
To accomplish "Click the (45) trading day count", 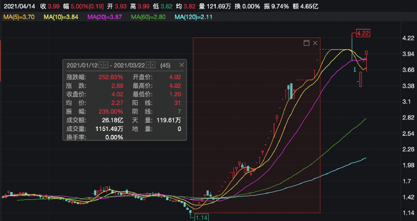I will [x=165, y=65].
